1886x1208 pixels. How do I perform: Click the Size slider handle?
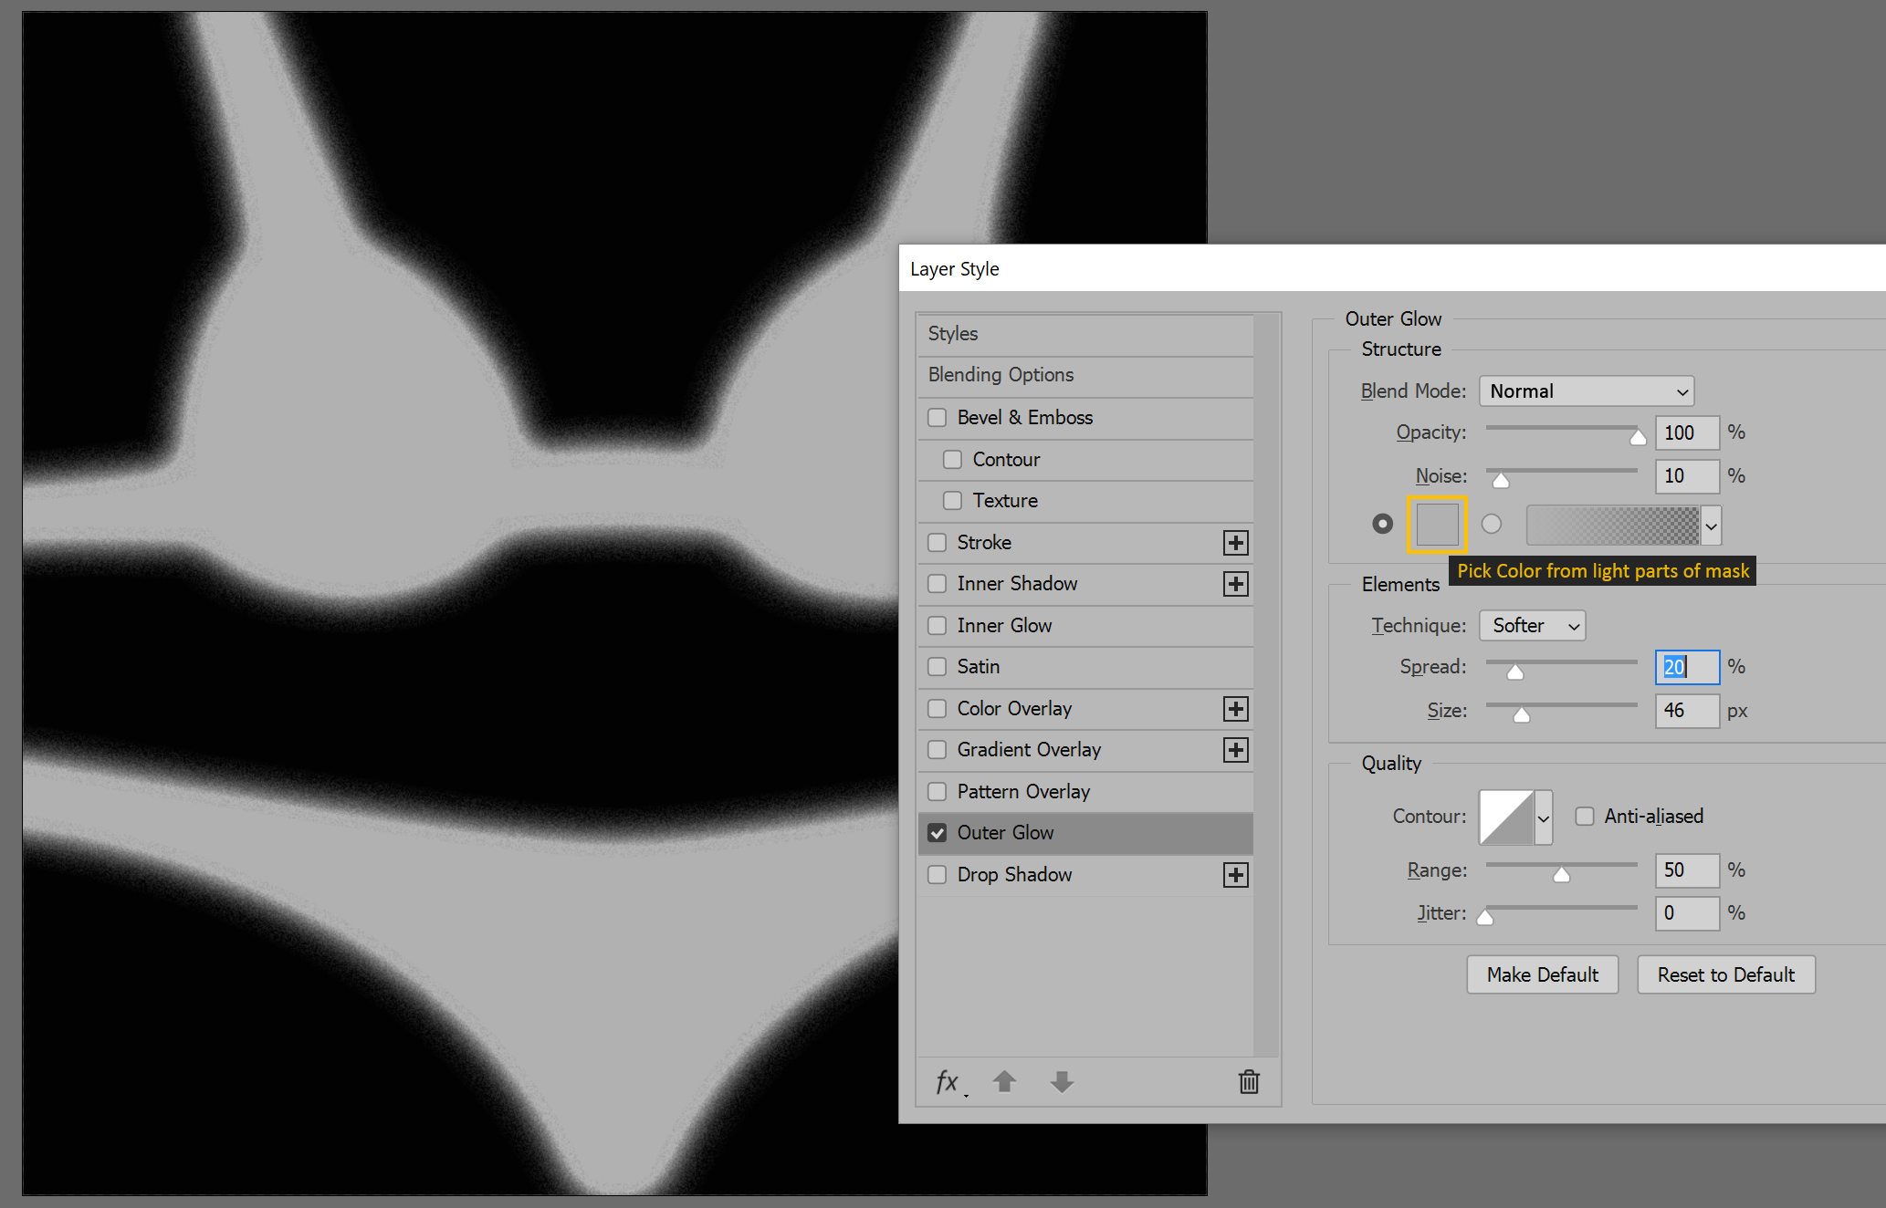[1522, 715]
